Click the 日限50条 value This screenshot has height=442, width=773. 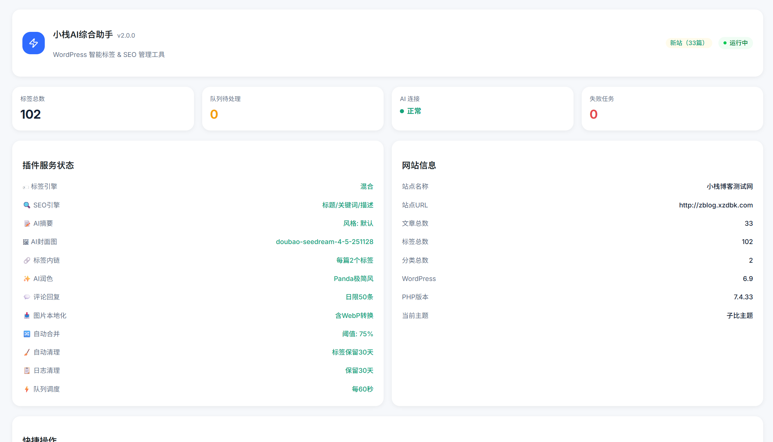click(x=360, y=297)
